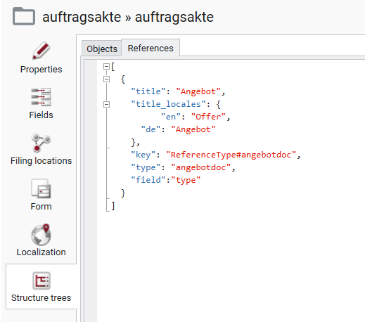Click the auftragsakte breadcrumb title
The image size is (365, 322).
pos(128,17)
